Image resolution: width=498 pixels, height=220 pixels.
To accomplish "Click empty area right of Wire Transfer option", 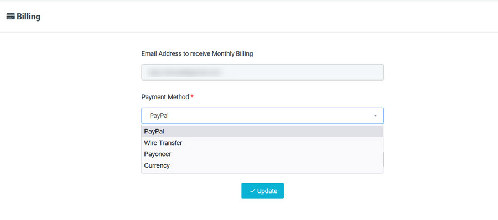I will 283,143.
